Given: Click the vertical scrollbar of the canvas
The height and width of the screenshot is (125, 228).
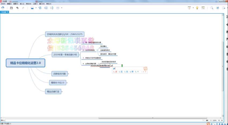Looking at the screenshot, I should (x=223, y=66).
